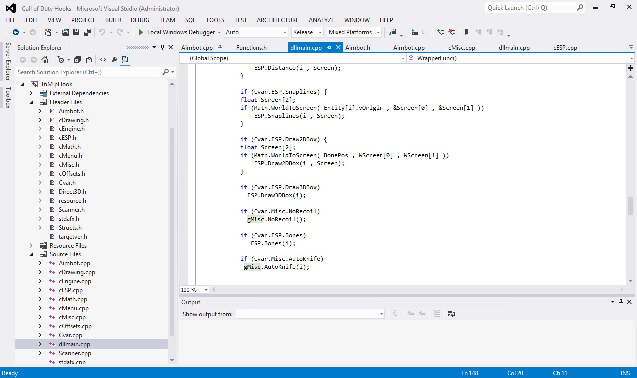Toggle Show All Files in Solution Explorer
The height and width of the screenshot is (378, 637).
[x=88, y=60]
